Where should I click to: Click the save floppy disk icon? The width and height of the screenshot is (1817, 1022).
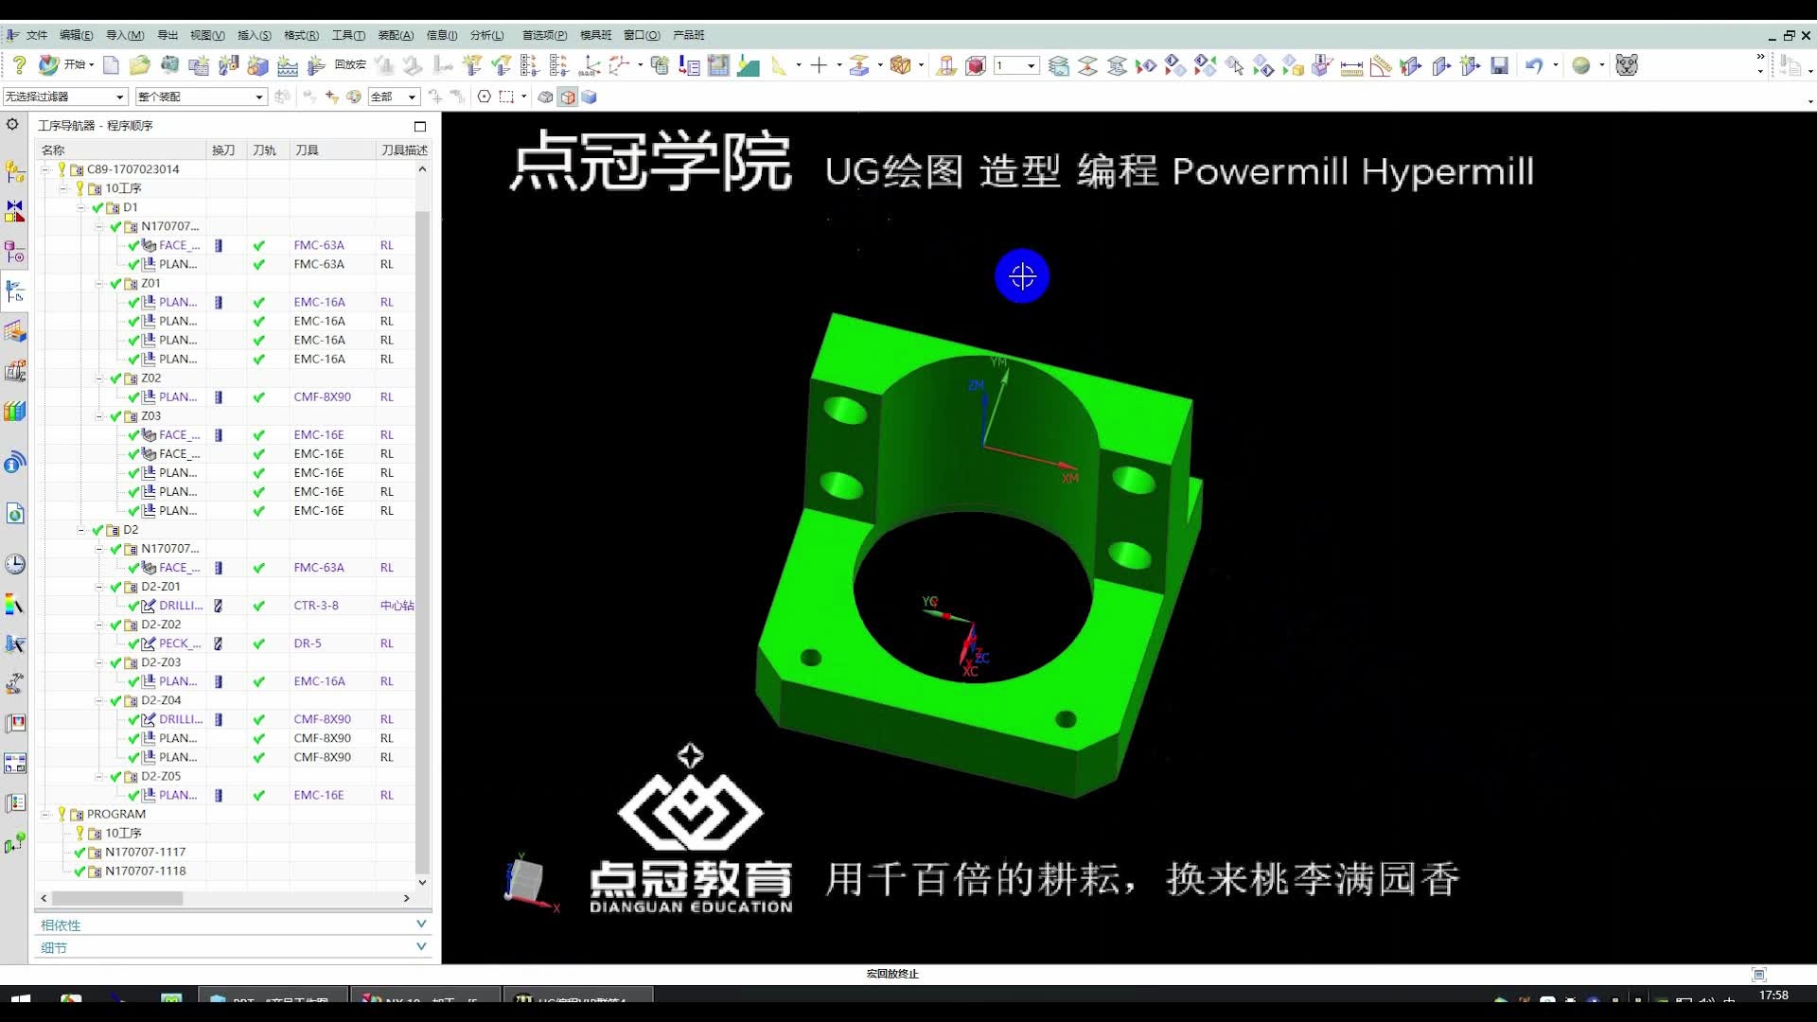coord(1499,65)
